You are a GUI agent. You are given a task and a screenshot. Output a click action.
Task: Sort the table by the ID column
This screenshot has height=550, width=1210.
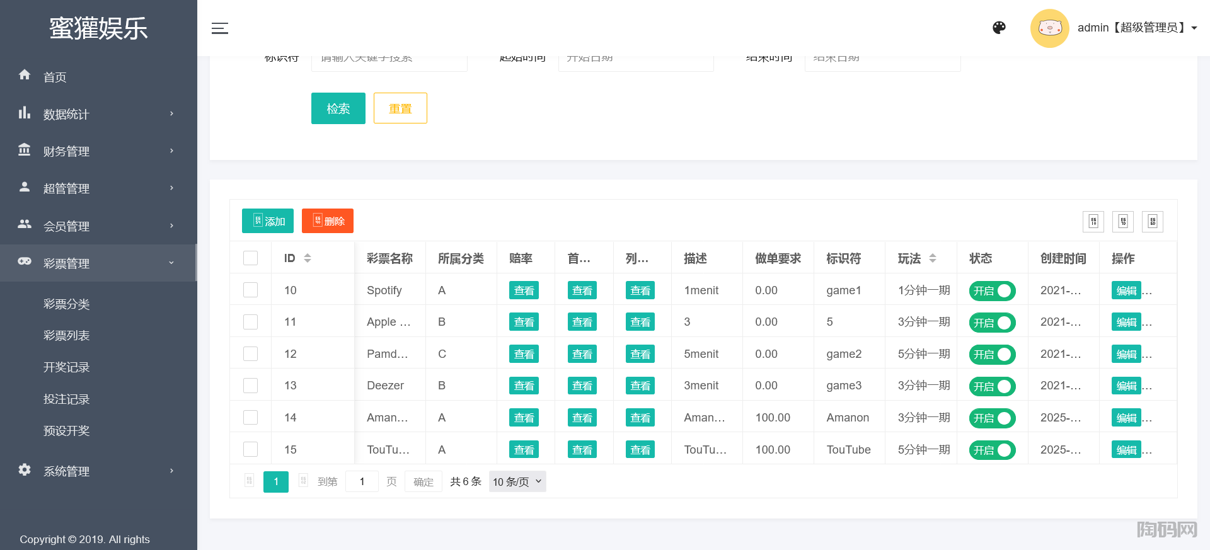click(x=307, y=258)
